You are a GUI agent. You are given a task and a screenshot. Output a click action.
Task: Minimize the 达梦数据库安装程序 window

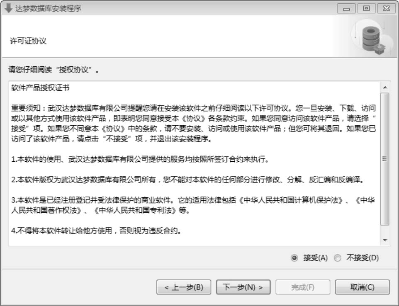click(346, 9)
